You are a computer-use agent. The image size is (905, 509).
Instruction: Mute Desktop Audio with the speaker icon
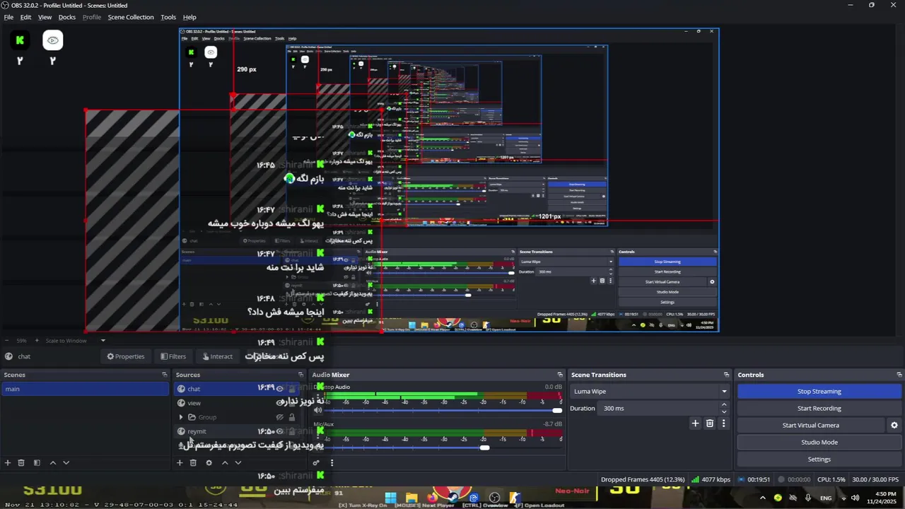pyautogui.click(x=318, y=410)
